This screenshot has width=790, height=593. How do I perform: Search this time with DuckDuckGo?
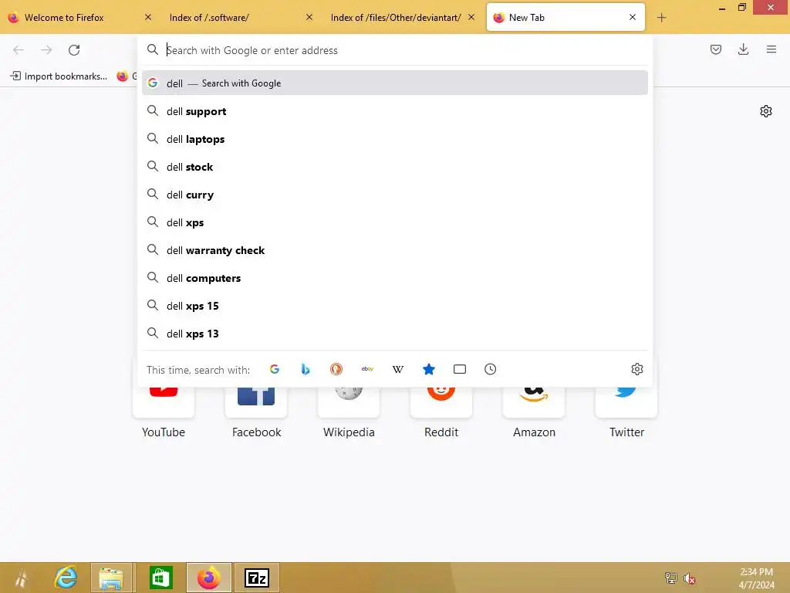(x=336, y=369)
